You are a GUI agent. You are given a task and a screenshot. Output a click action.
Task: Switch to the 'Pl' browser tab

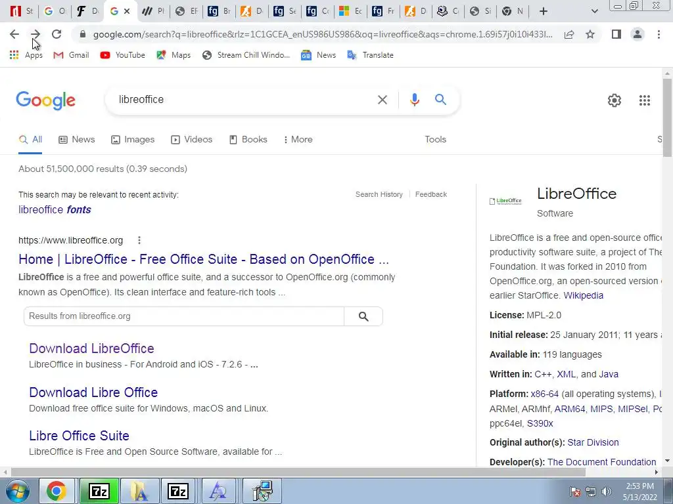(153, 11)
